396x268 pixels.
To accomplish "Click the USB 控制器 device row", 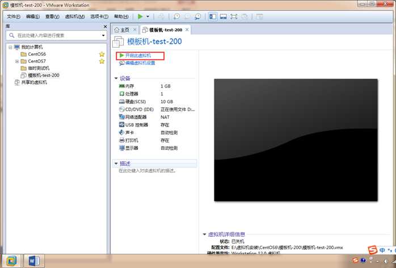I will coord(157,125).
